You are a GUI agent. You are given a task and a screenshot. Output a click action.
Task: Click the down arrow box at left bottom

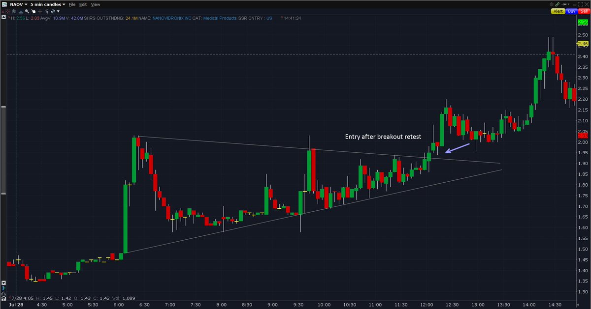pyautogui.click(x=3, y=283)
